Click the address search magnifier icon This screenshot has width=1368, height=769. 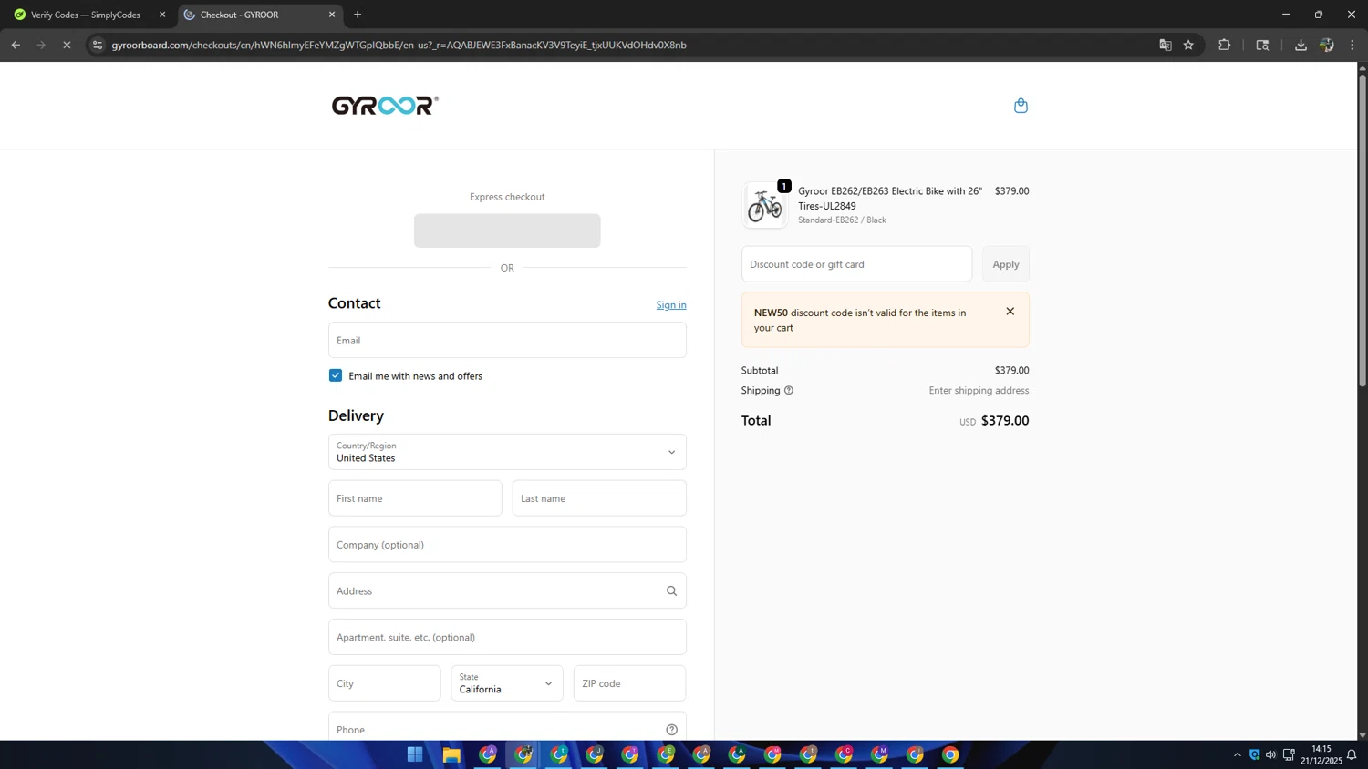coord(671,591)
